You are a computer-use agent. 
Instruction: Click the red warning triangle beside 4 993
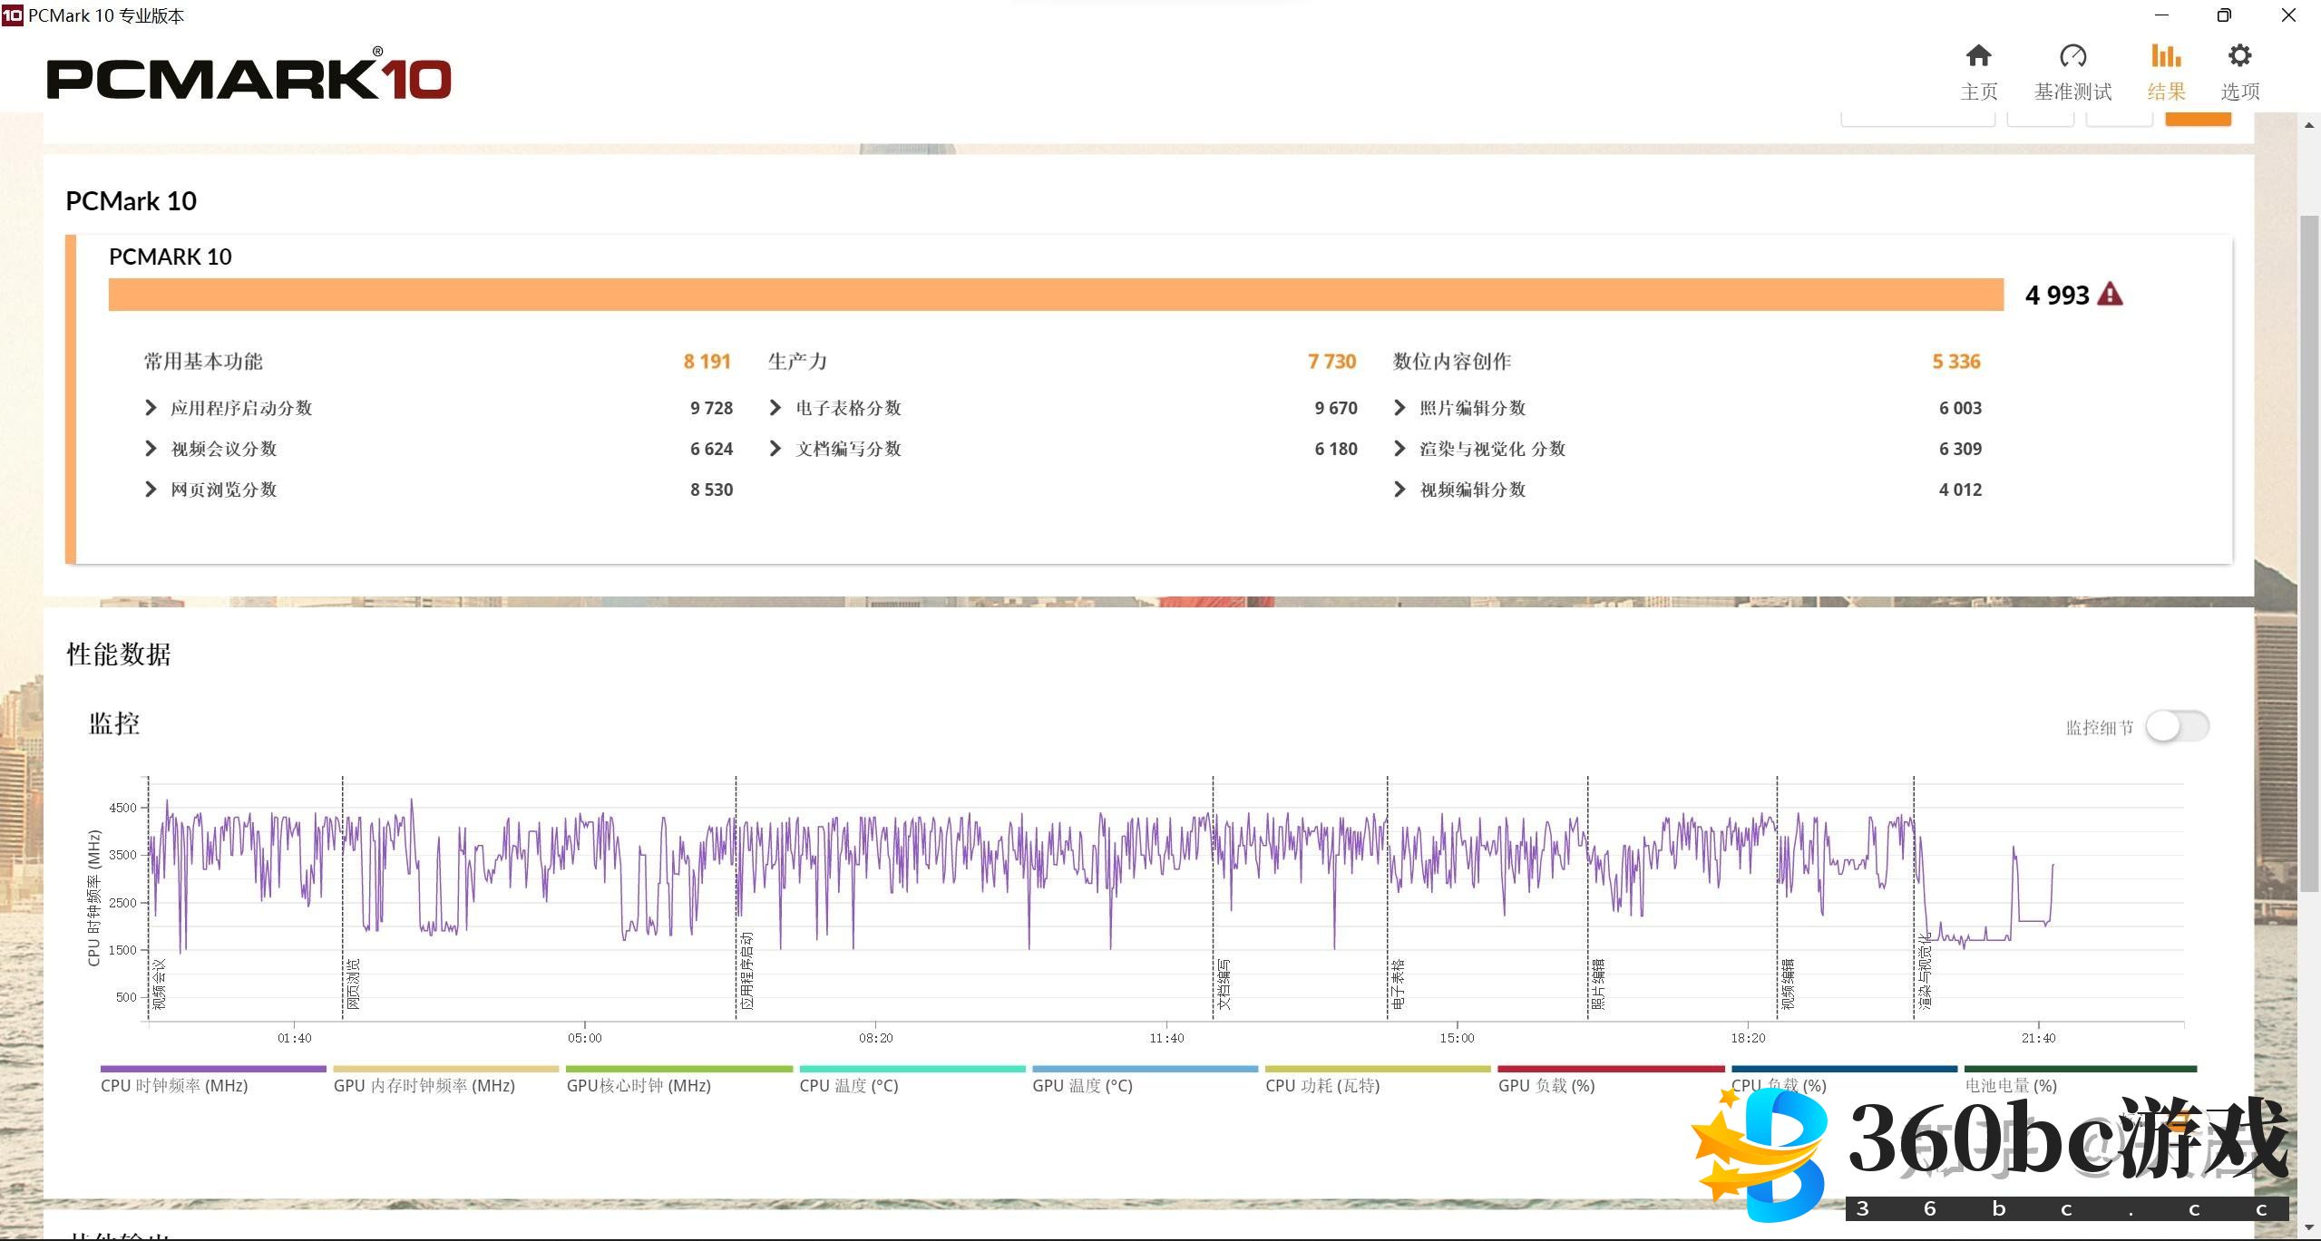coord(2110,295)
